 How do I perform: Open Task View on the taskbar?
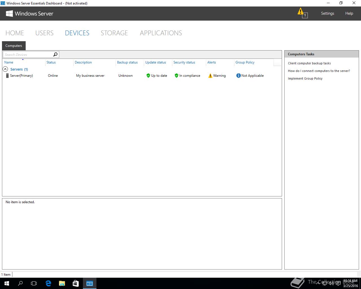pyautogui.click(x=34, y=283)
